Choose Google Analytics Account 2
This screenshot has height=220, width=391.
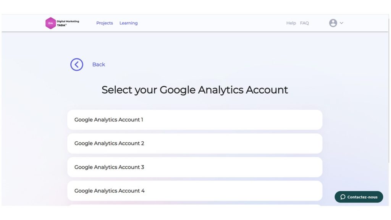195,144
